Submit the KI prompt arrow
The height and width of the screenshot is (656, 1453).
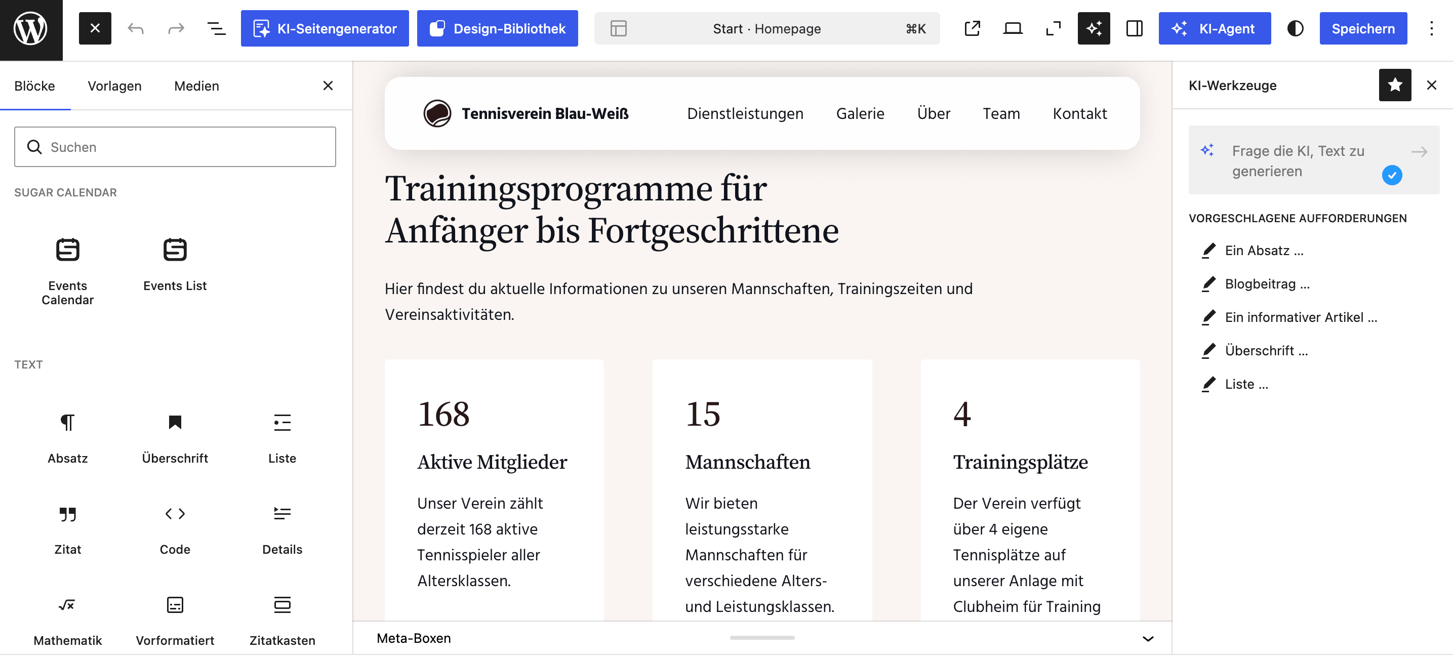tap(1419, 151)
